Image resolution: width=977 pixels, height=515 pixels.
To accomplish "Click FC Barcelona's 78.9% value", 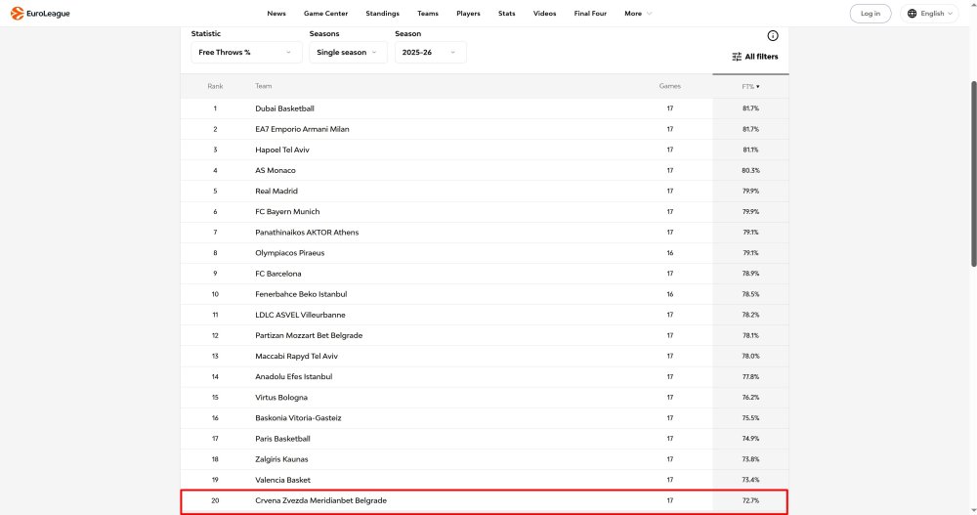I will coord(750,273).
